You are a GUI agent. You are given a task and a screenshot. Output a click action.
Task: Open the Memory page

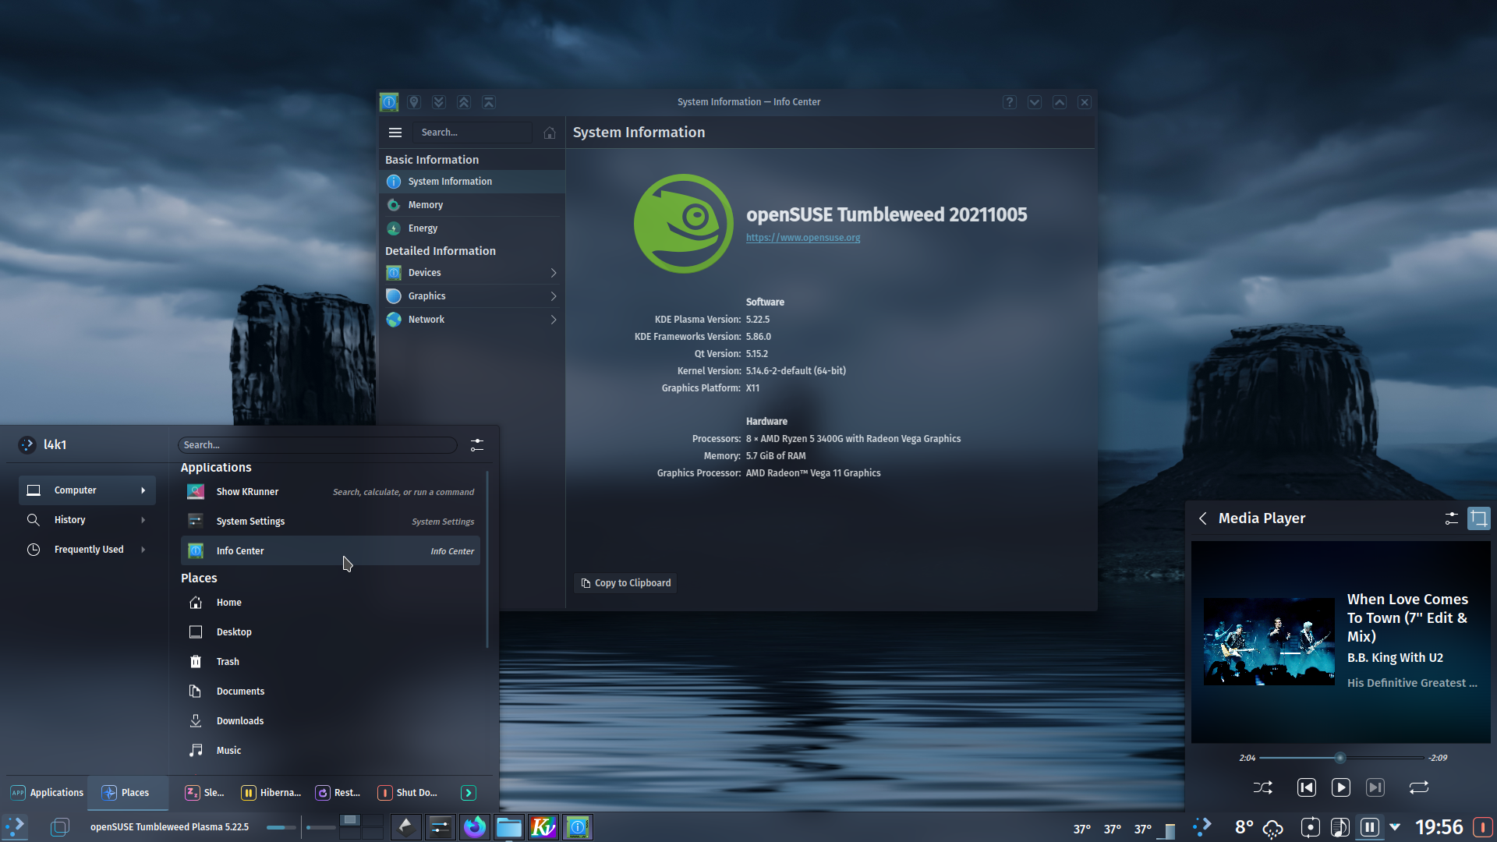pos(472,205)
